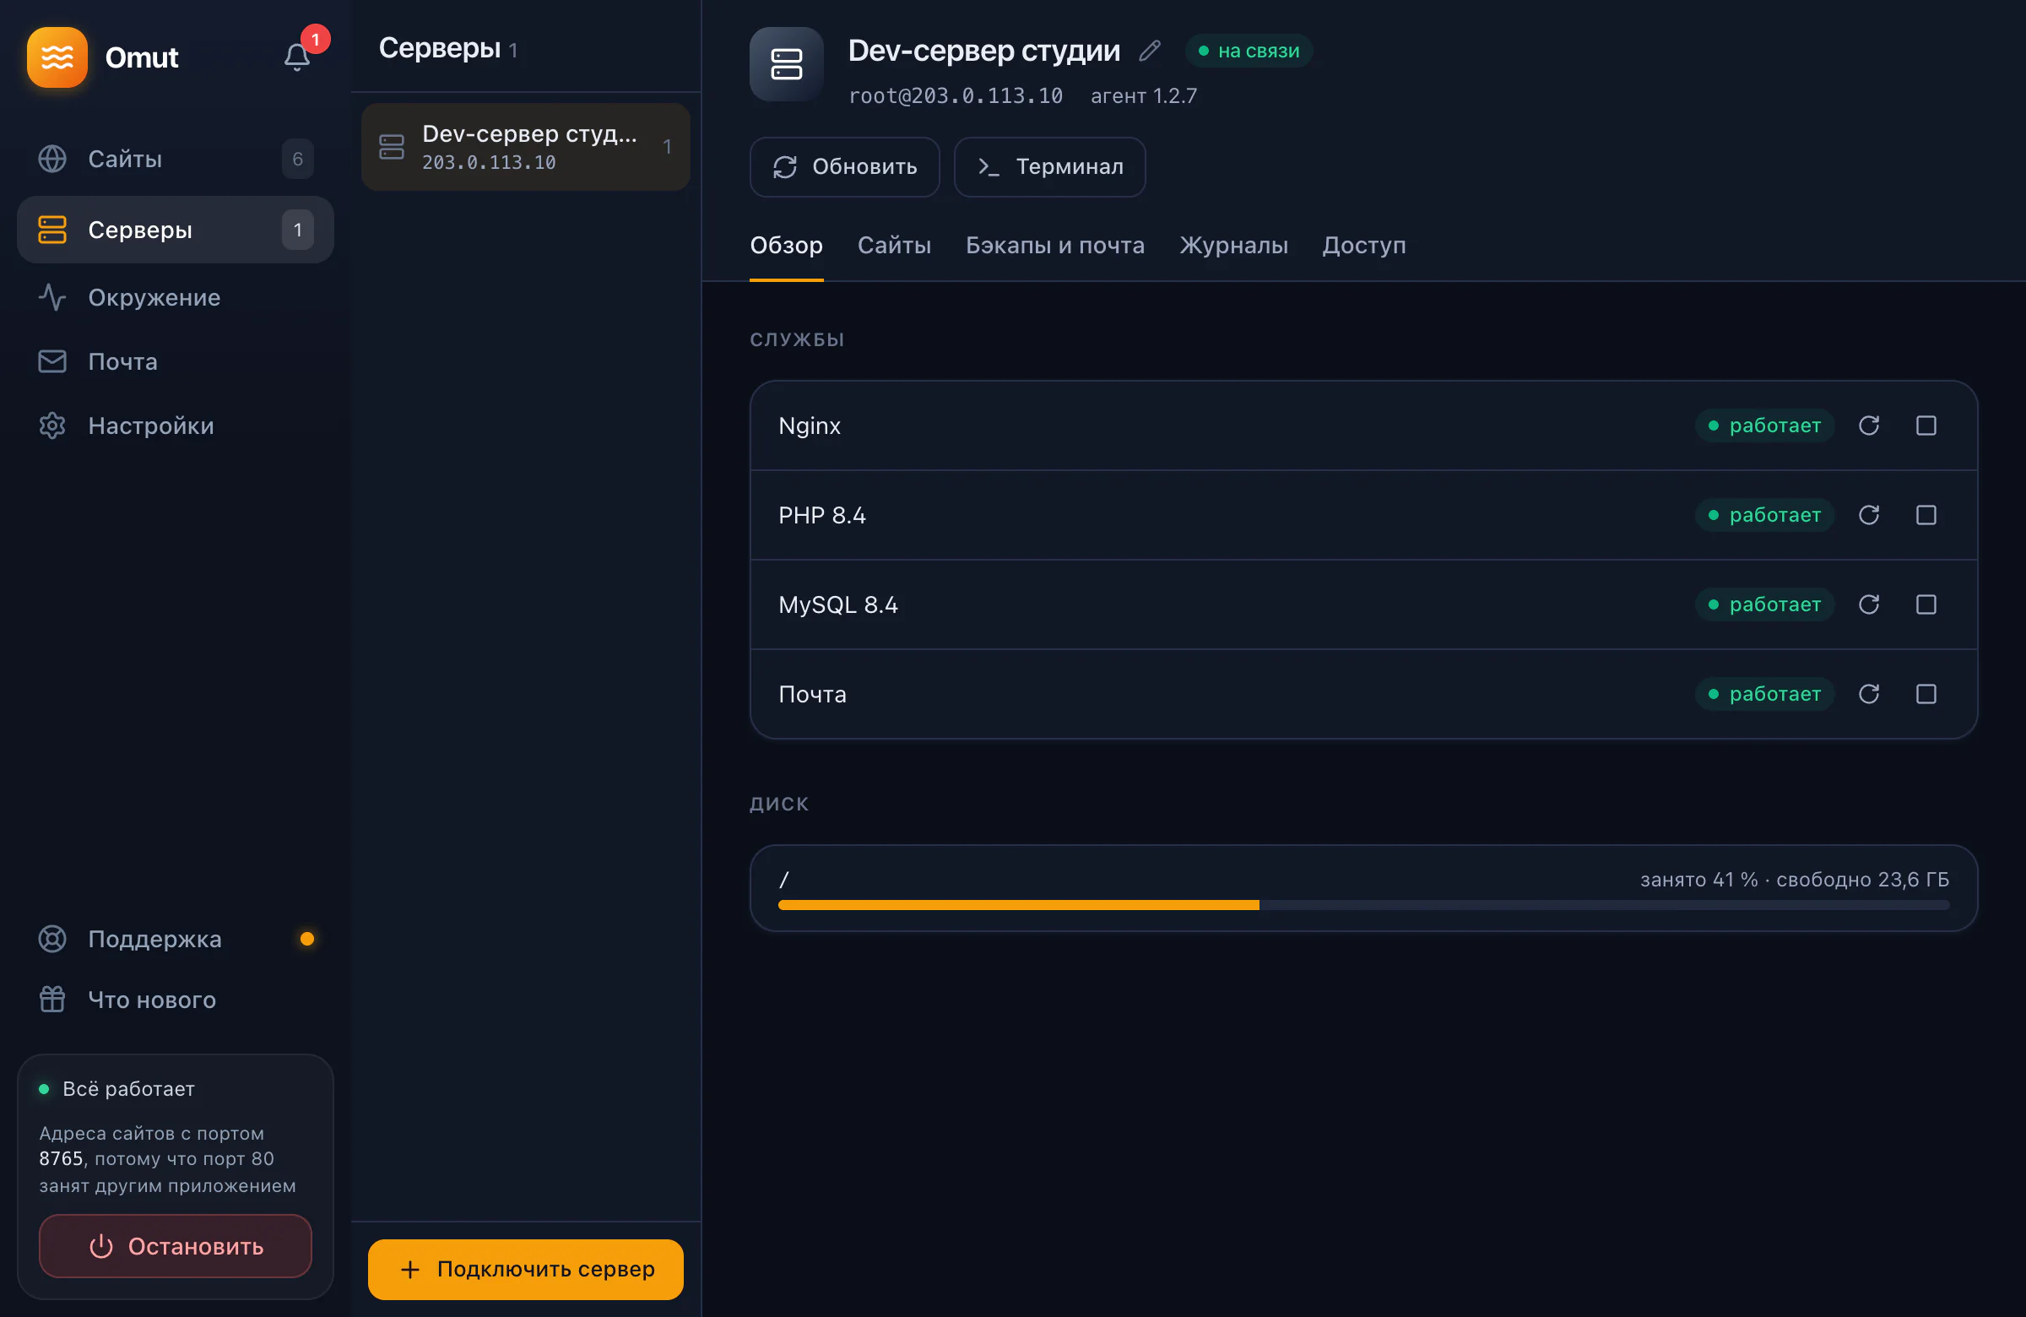Stop MySQL 8.4 service
This screenshot has height=1317, width=2026.
pos(1926,604)
